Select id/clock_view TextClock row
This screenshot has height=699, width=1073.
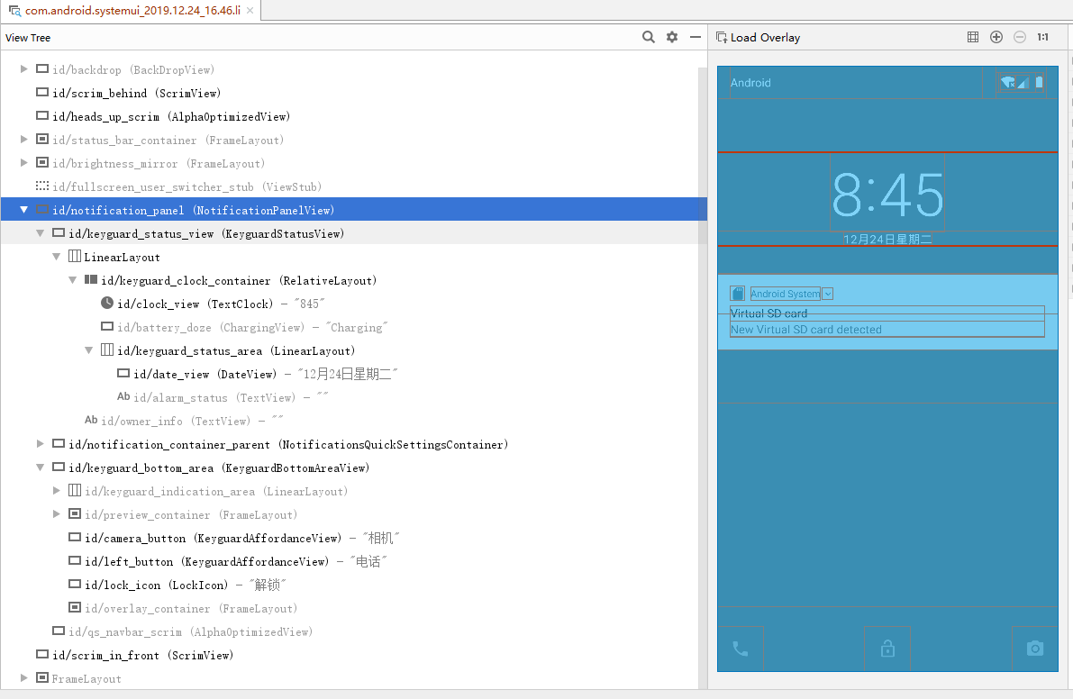353,304
